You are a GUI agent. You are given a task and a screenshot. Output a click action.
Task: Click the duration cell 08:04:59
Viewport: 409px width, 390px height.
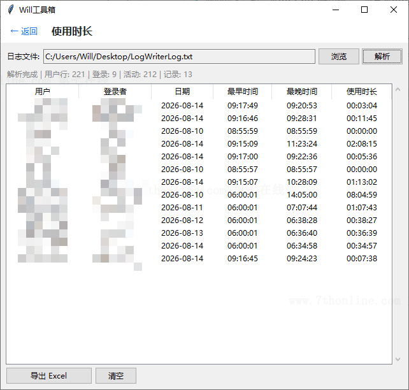point(361,194)
